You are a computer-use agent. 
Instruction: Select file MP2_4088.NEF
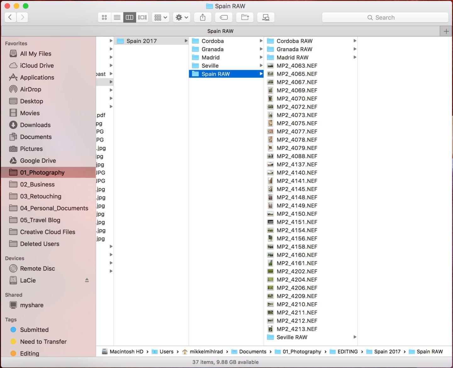(311, 156)
